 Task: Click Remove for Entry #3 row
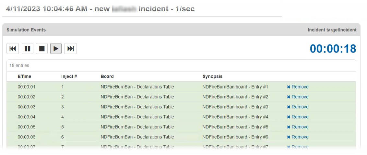298,107
